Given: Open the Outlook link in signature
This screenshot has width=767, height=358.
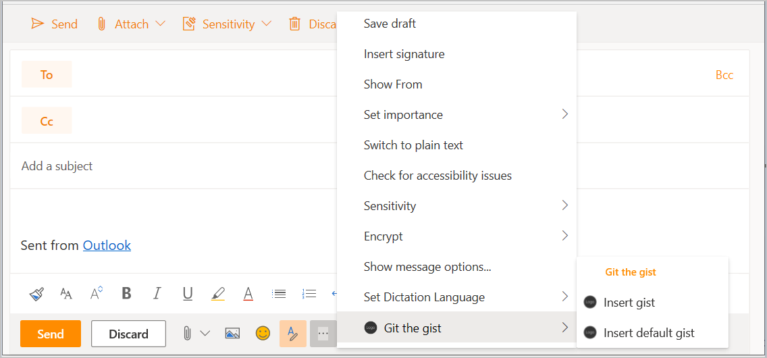Looking at the screenshot, I should (x=107, y=245).
